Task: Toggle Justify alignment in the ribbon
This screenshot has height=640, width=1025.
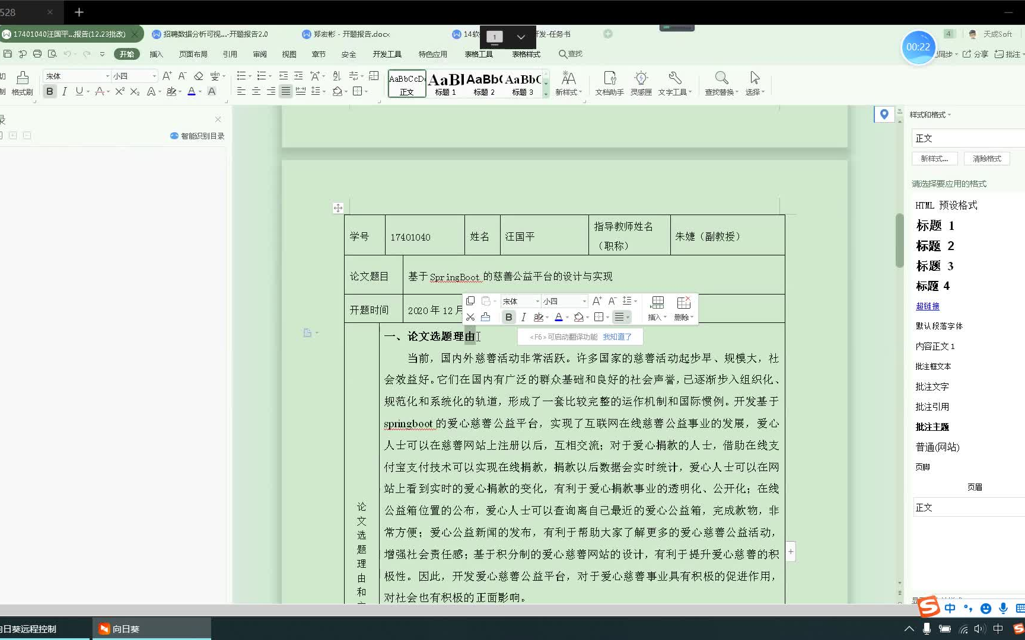Action: click(x=286, y=91)
